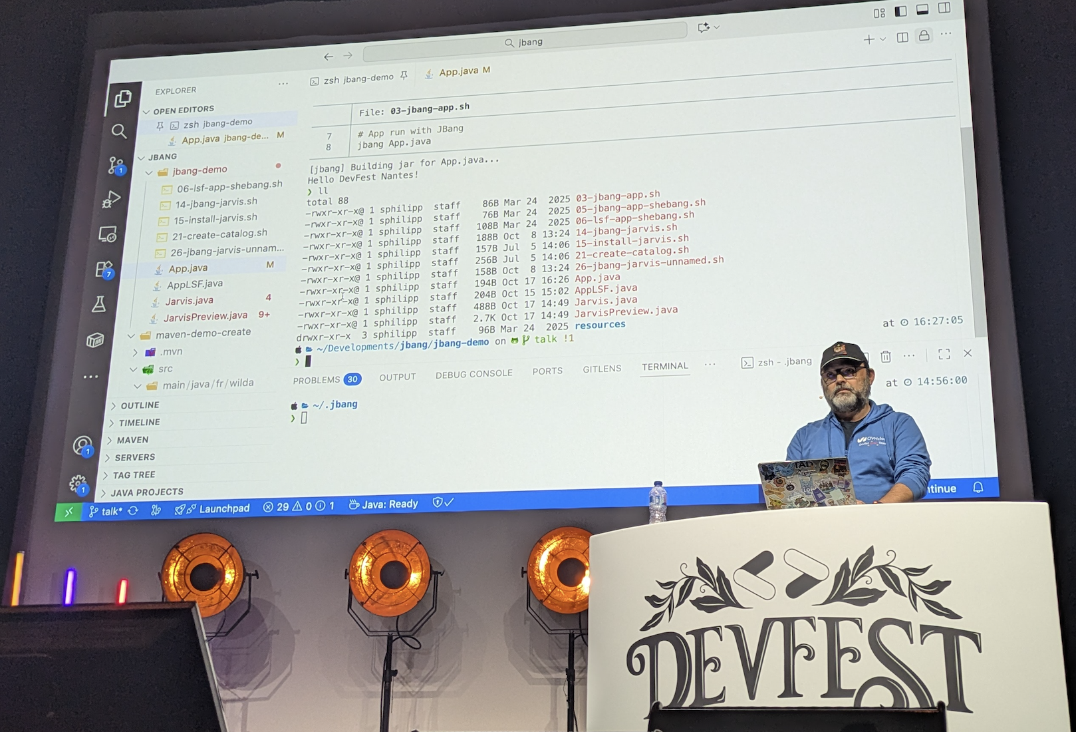Open the Source Control view
Viewport: 1076px width, 732px height.
(116, 165)
